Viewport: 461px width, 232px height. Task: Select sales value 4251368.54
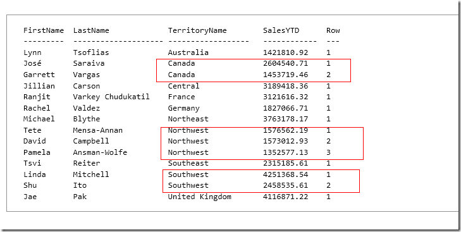click(x=285, y=174)
